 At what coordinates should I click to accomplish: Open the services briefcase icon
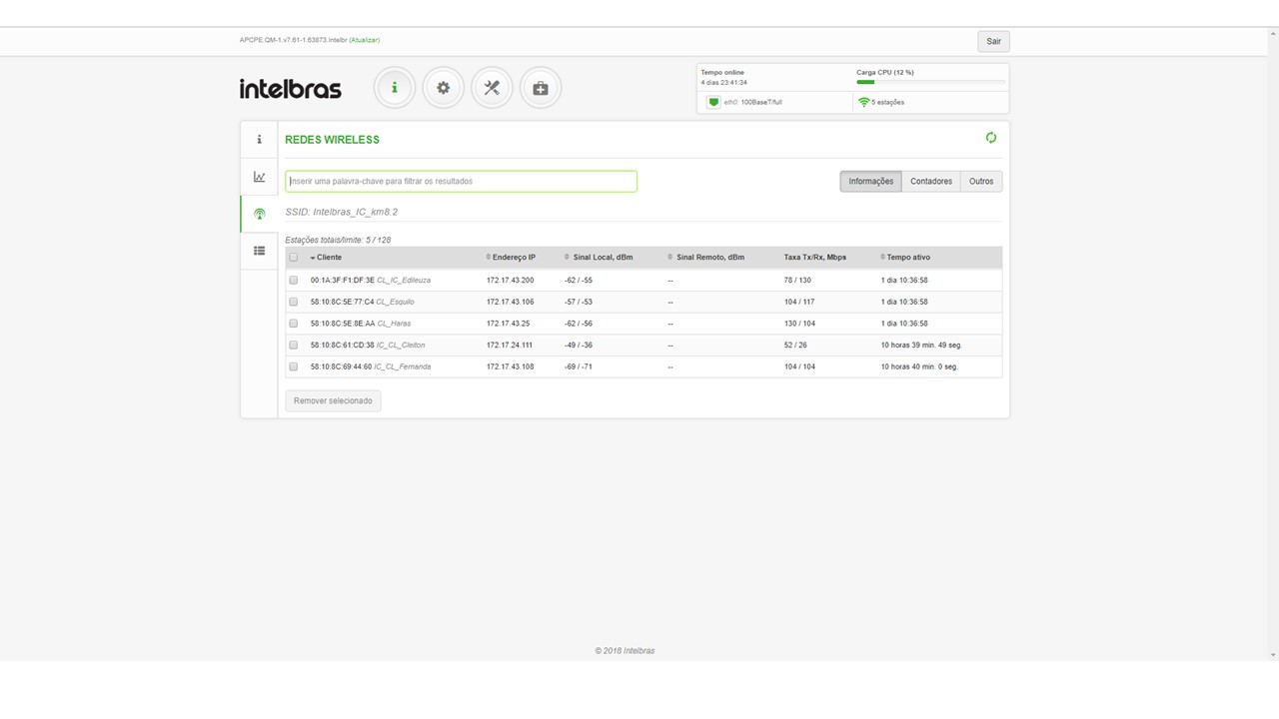pos(541,88)
